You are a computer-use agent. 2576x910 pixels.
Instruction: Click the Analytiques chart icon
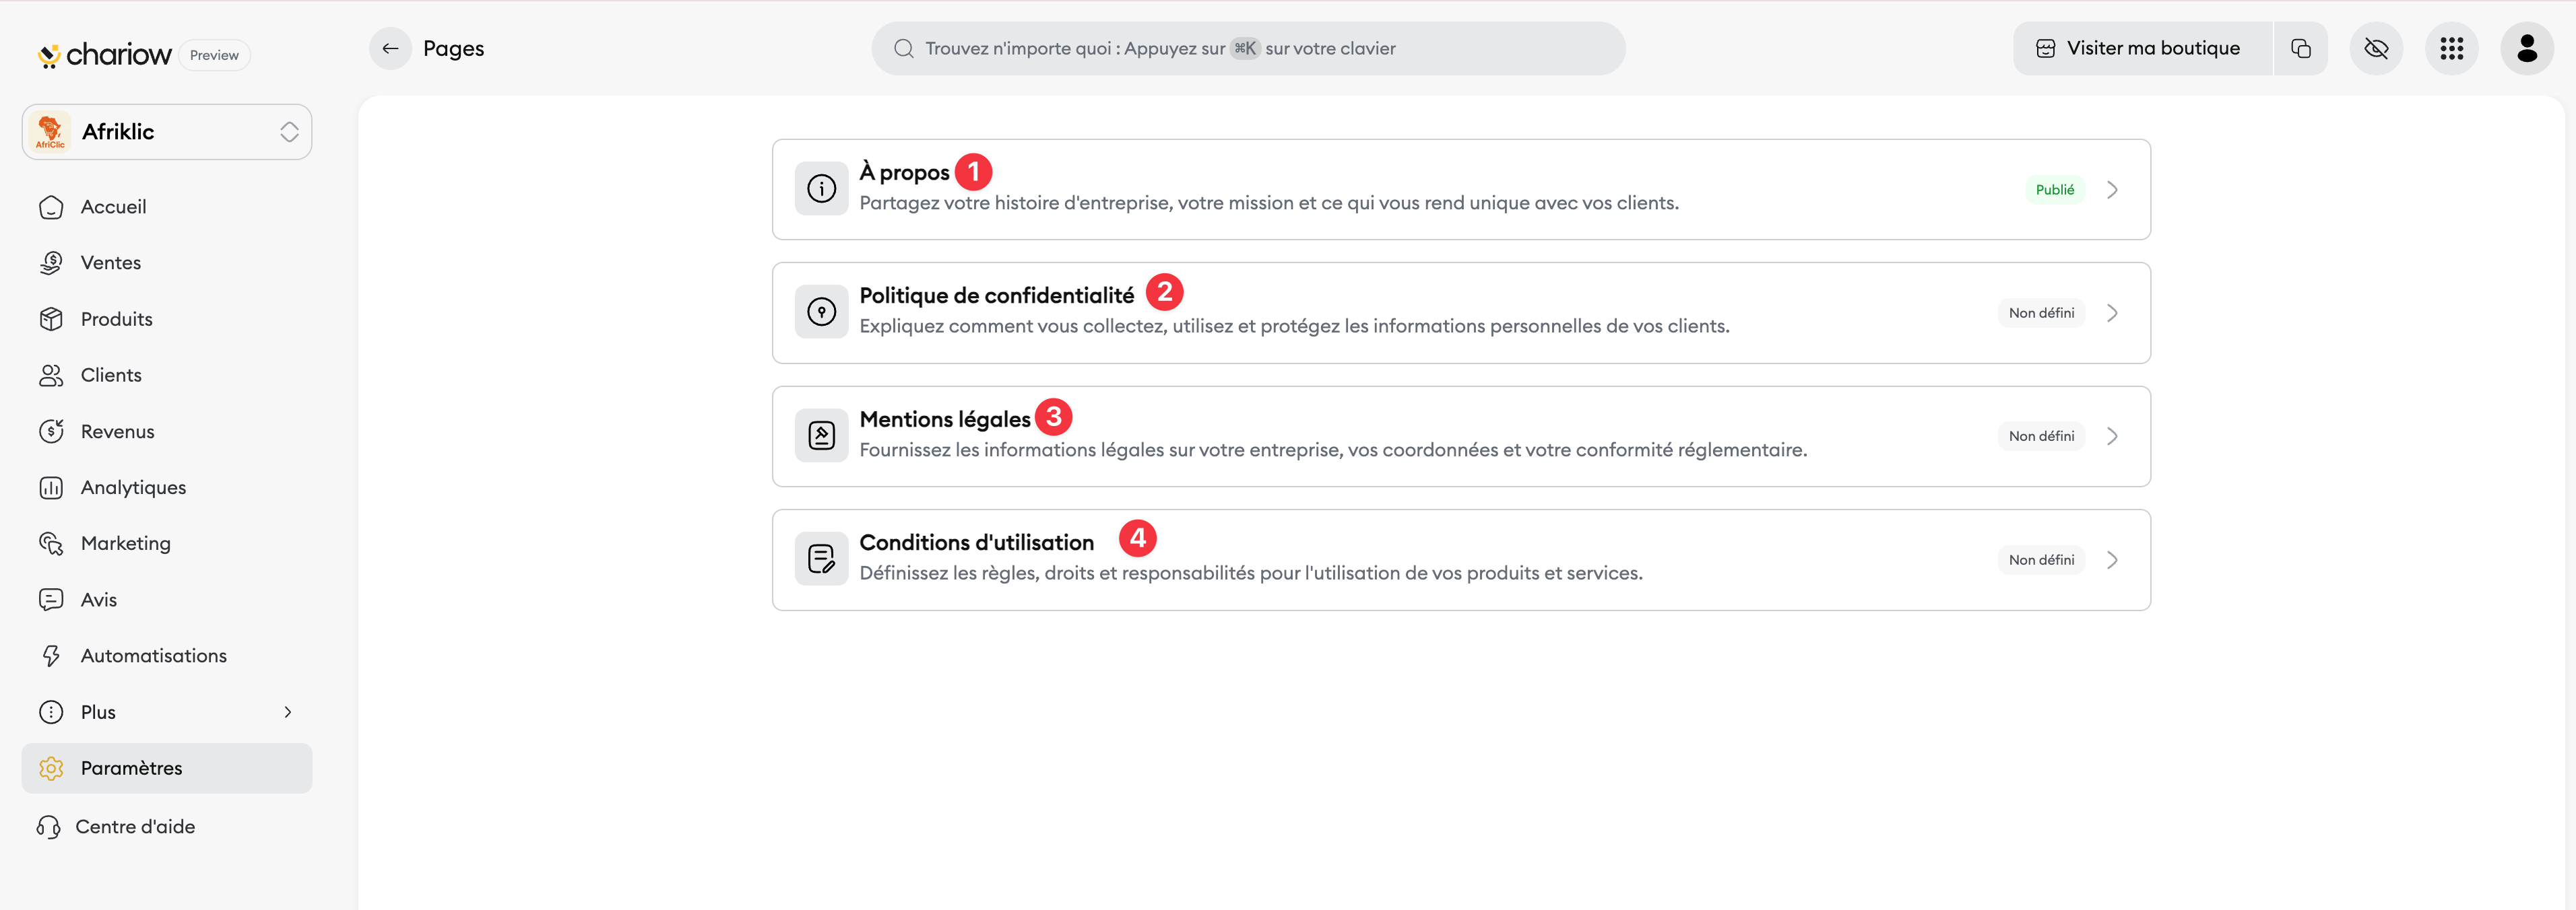(51, 487)
